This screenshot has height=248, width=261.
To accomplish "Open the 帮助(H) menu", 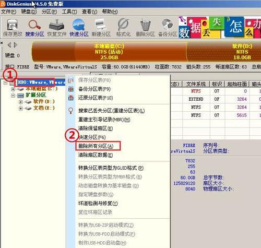I will click(110, 11).
